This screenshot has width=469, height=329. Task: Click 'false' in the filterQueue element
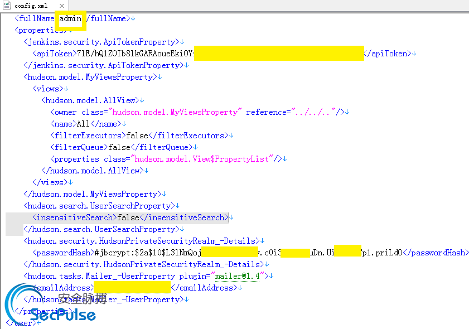click(119, 147)
